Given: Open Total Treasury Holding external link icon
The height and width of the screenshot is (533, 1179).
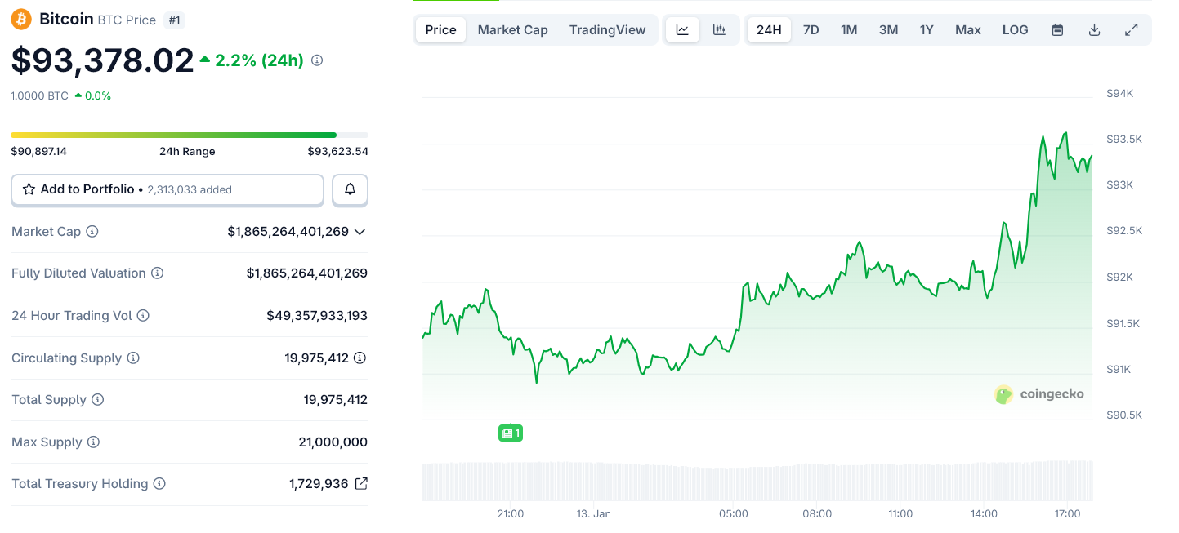Looking at the screenshot, I should [x=361, y=484].
